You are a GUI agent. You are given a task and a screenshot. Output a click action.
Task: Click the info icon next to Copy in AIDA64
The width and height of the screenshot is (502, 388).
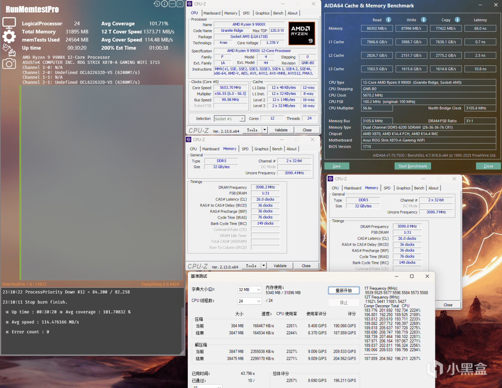coord(457,20)
